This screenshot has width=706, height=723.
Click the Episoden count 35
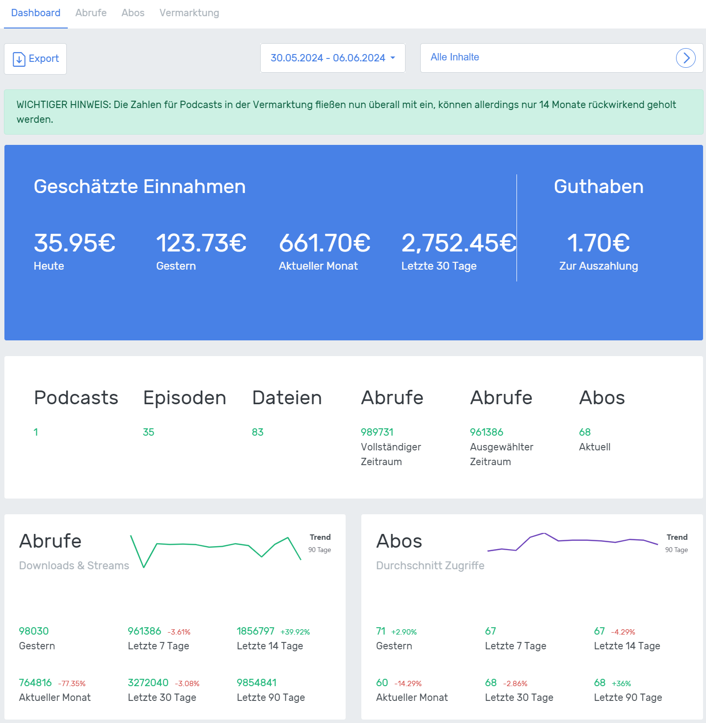click(x=148, y=432)
